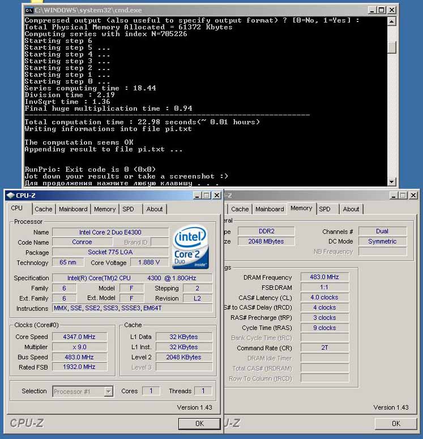Click the DDR2 memory type value
This screenshot has height=439, width=423.
click(266, 231)
